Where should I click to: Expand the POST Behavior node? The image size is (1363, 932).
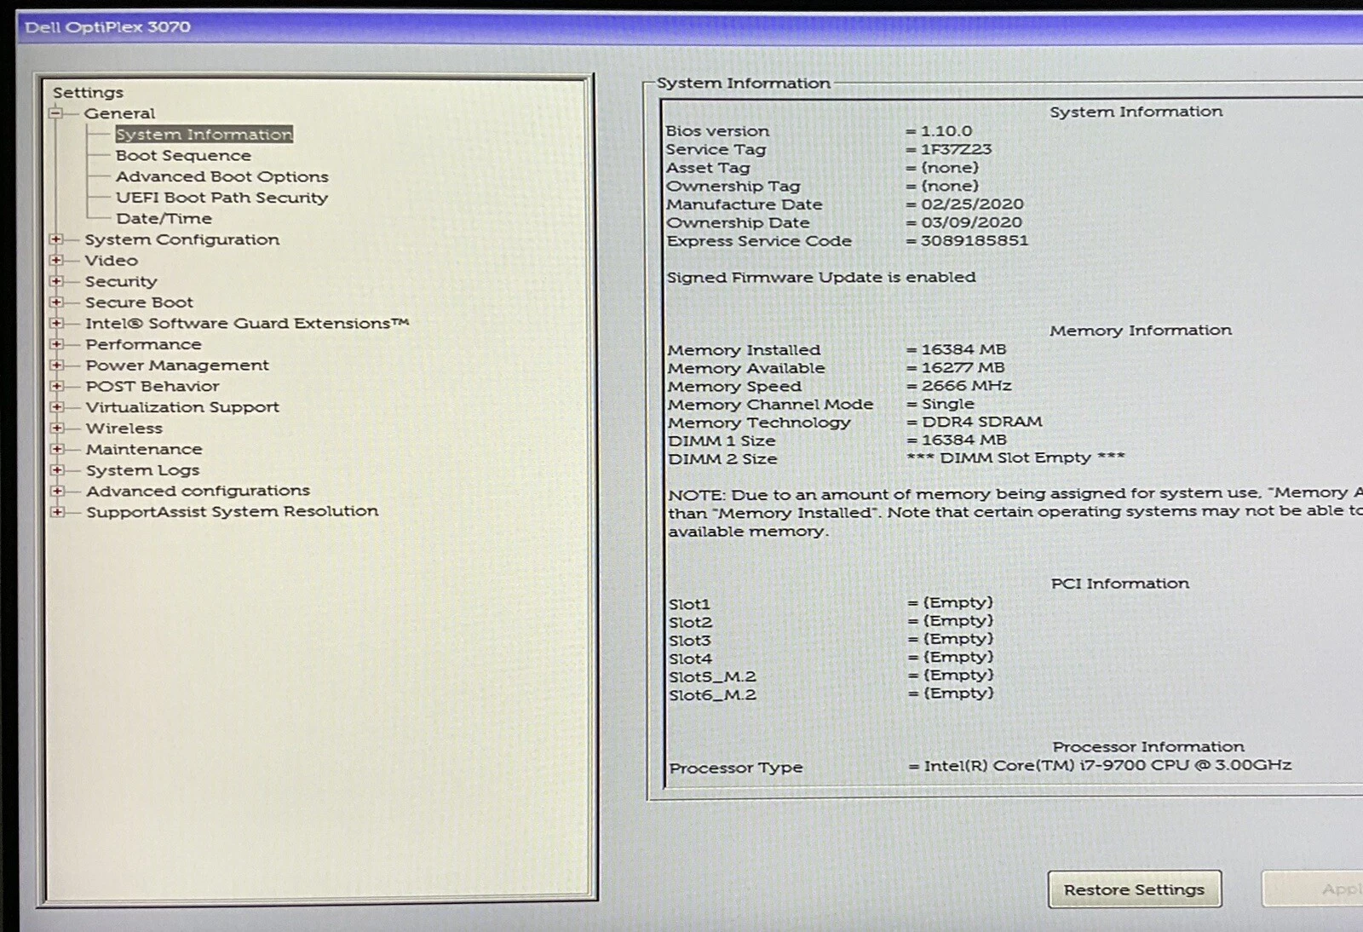click(56, 386)
